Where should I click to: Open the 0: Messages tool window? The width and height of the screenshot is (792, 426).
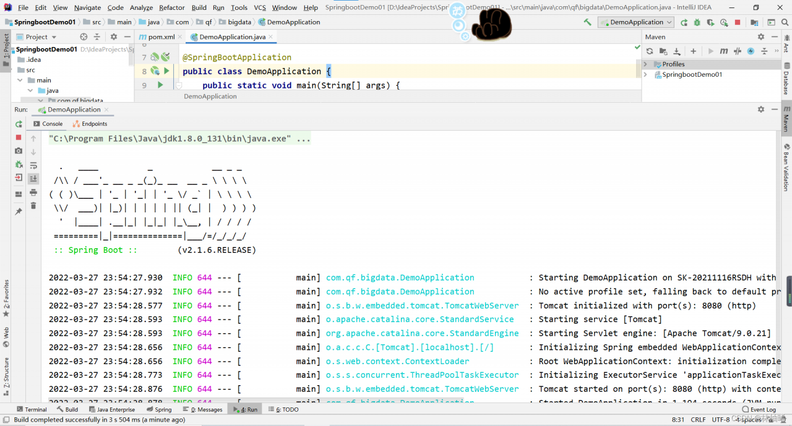202,409
